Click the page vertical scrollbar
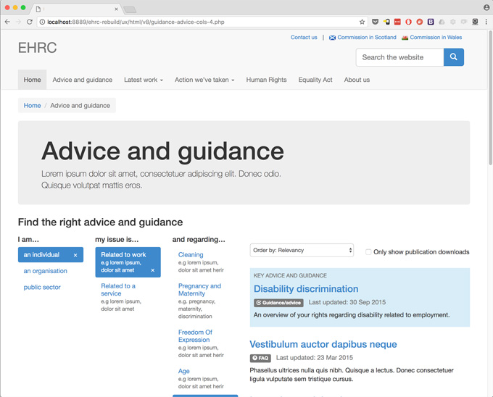493x397 pixels. coord(490,97)
